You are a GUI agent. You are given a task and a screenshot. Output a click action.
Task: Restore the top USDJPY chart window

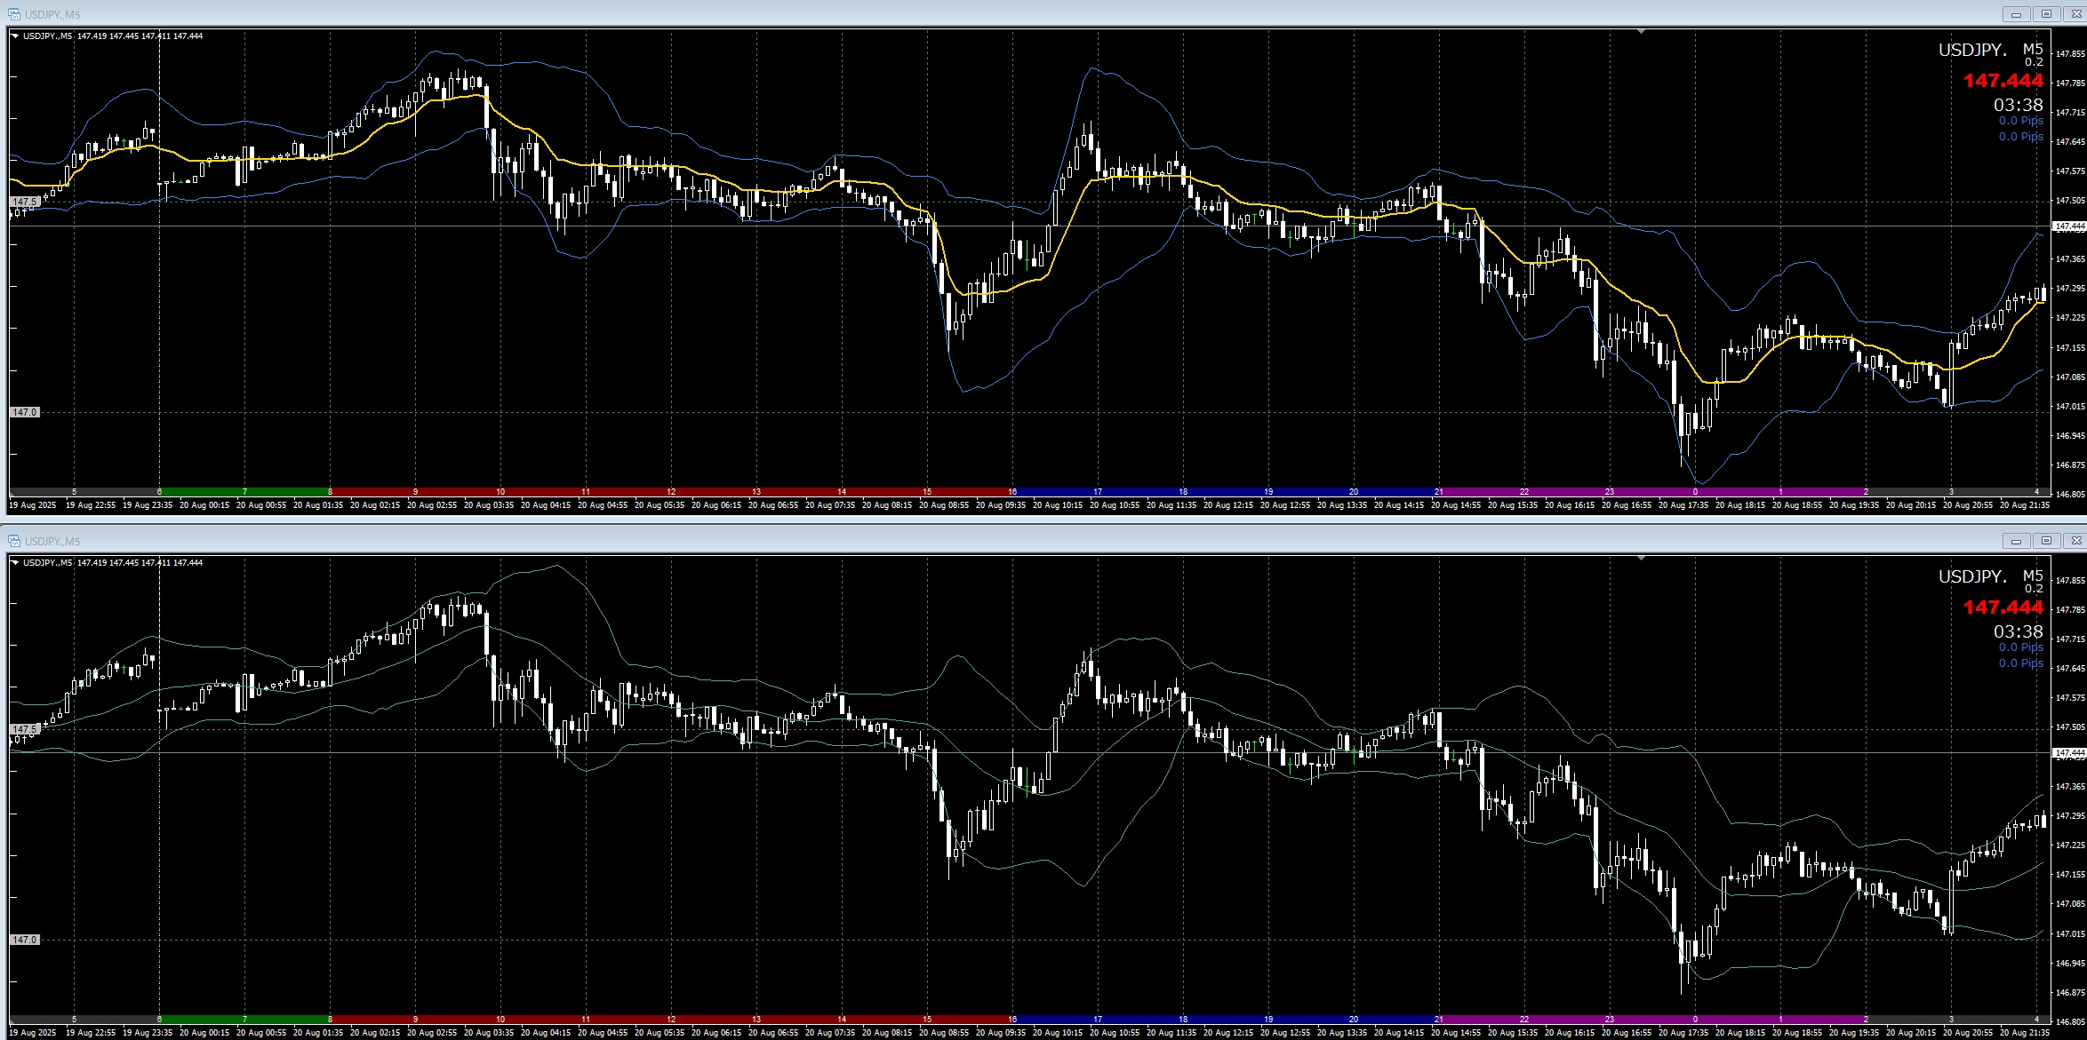(2046, 14)
